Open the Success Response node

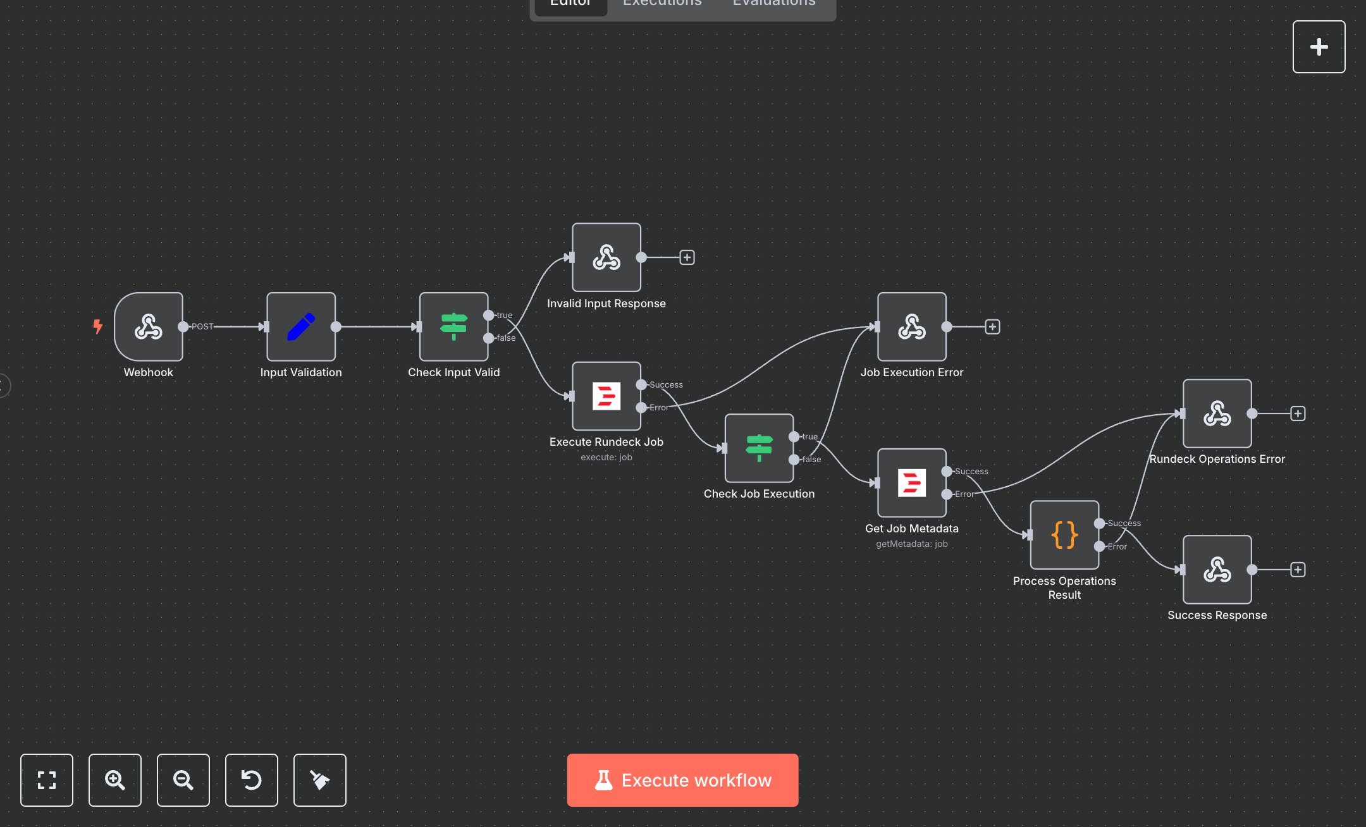point(1216,570)
